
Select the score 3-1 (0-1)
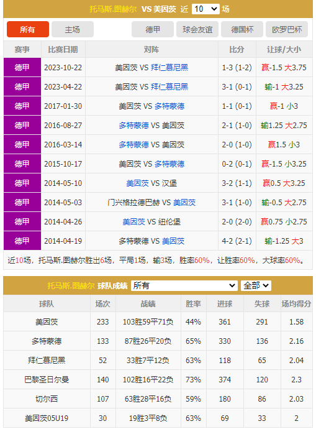pyautogui.click(x=237, y=86)
